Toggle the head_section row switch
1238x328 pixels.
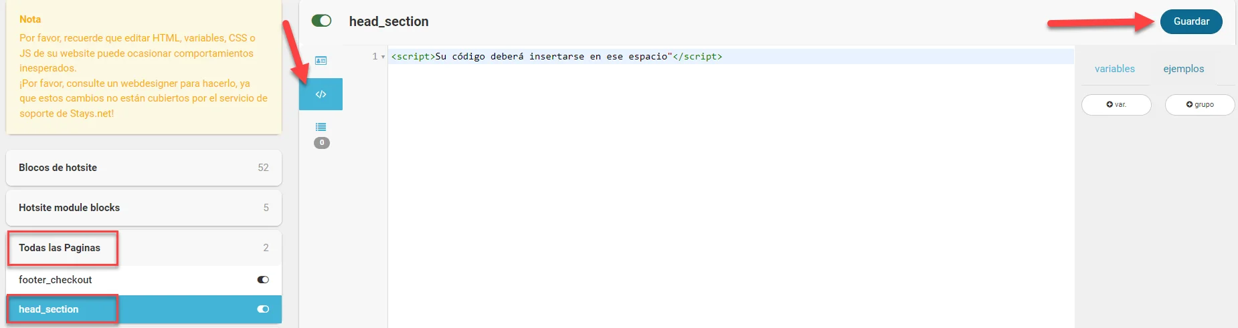(x=263, y=309)
